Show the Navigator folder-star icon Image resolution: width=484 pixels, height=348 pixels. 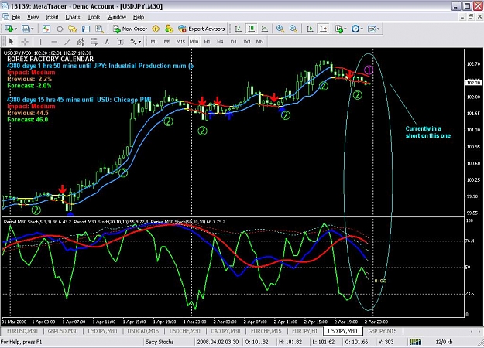click(x=73, y=29)
